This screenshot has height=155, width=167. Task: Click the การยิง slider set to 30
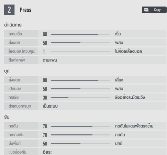click(x=80, y=98)
